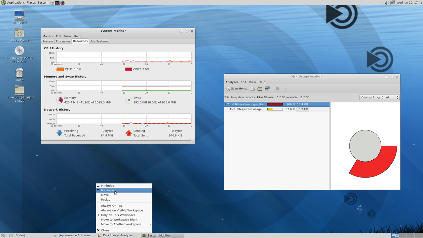The image size is (423, 238).
Task: Click the volume speaker icon in tray
Action: coord(387,3)
